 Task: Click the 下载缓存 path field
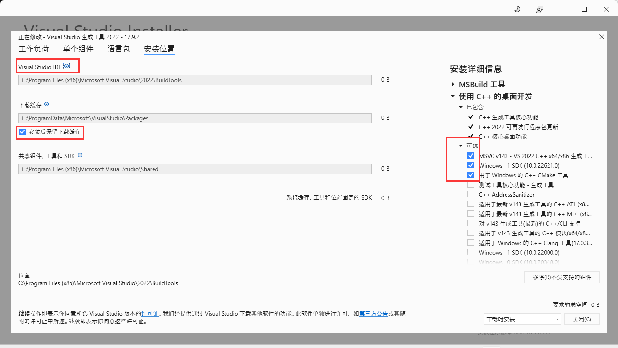[x=195, y=118]
